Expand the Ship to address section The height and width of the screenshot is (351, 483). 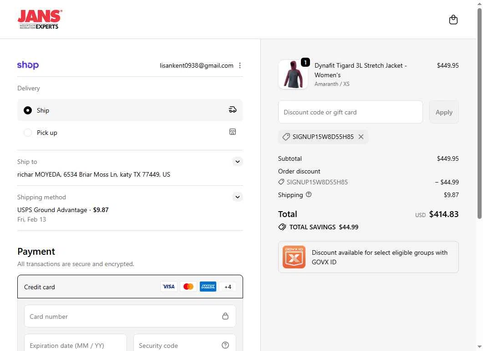(238, 162)
